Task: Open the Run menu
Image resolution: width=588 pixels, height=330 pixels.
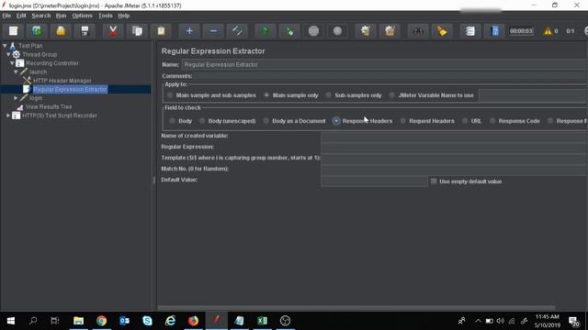Action: point(61,16)
